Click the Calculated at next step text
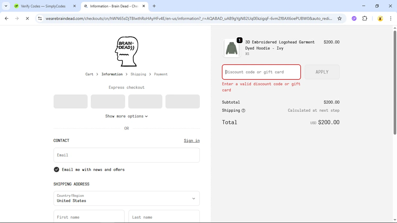Screen dimensions: 397x223 click(x=314, y=110)
